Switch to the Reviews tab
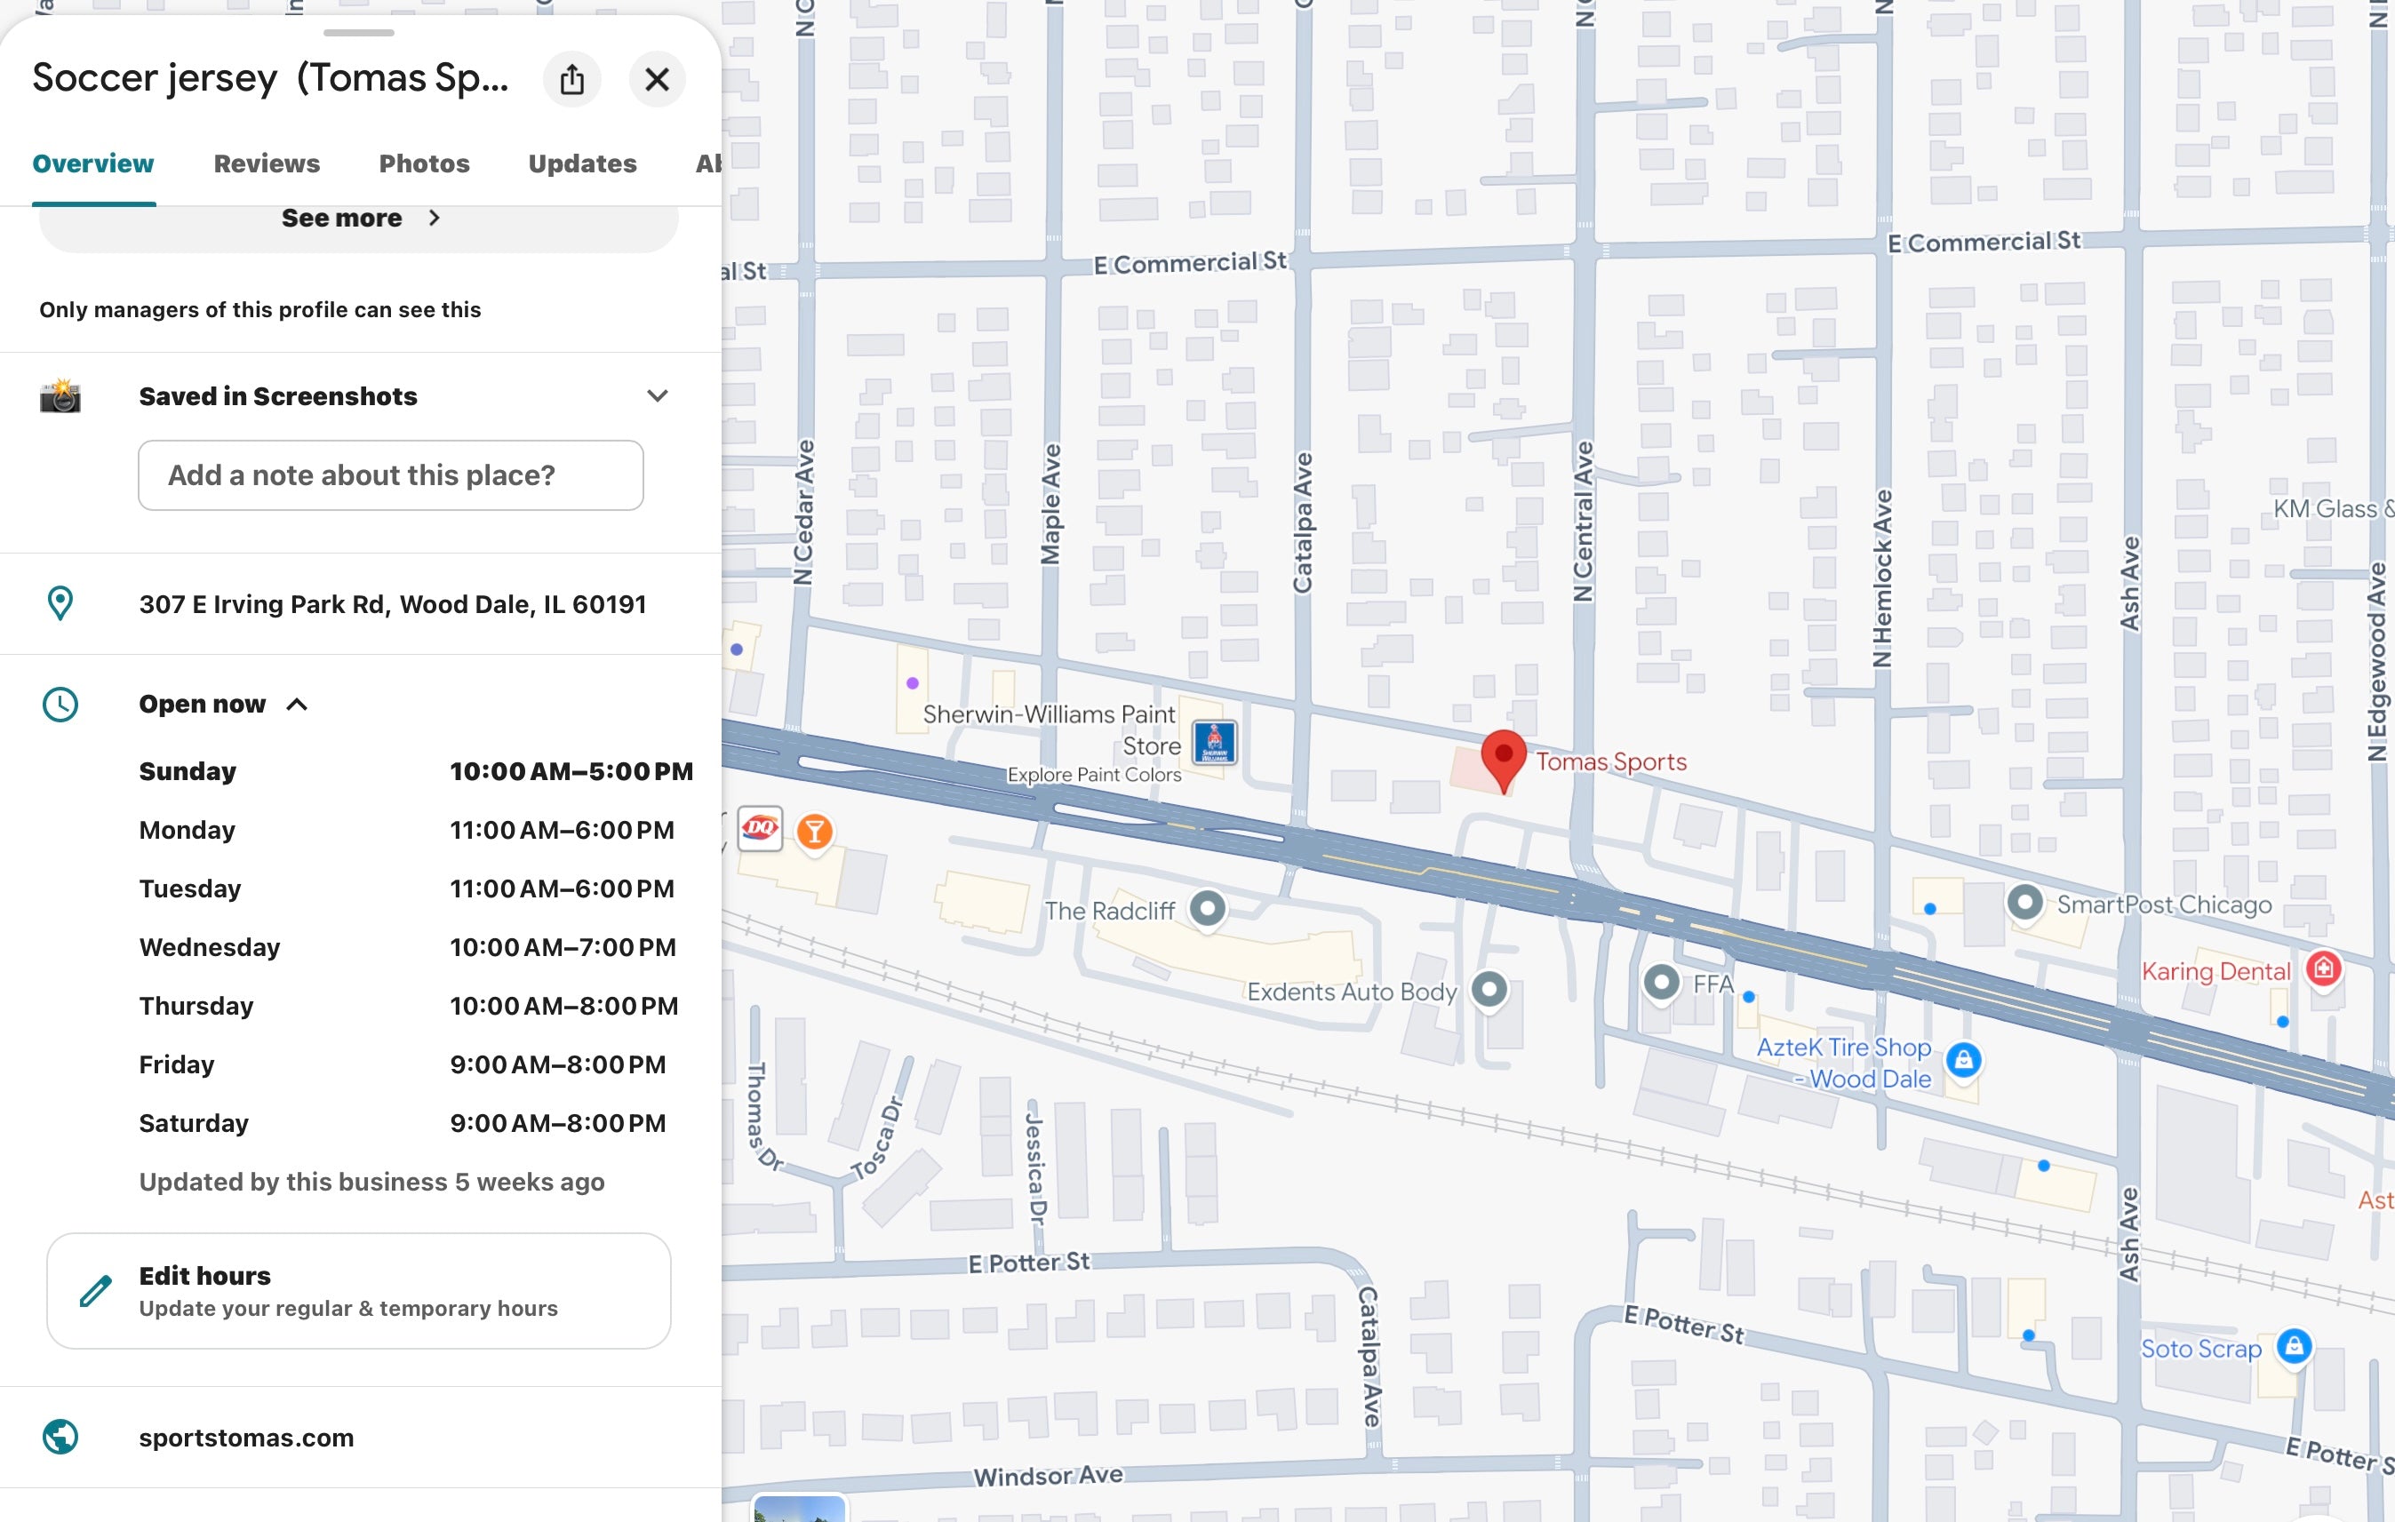The image size is (2395, 1522). 267,164
